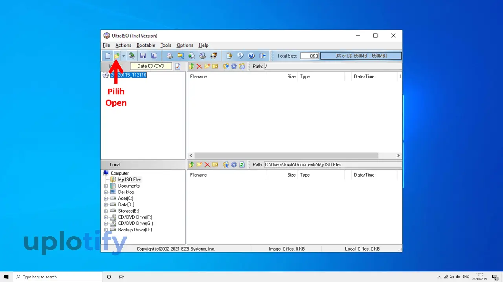Image resolution: width=503 pixels, height=282 pixels.
Task: Open the Bootable menu
Action: pos(146,45)
